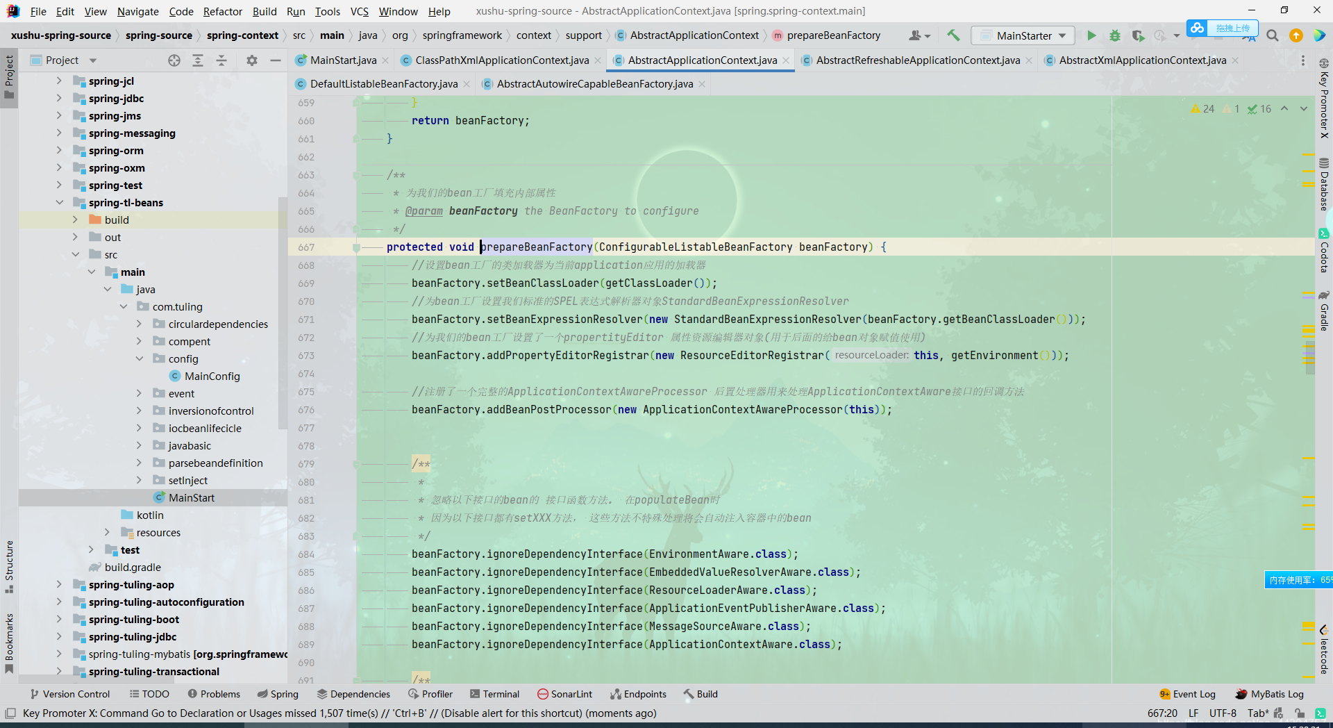Toggle read-only lock icon in status bar
The width and height of the screenshot is (1333, 728).
click(1299, 713)
